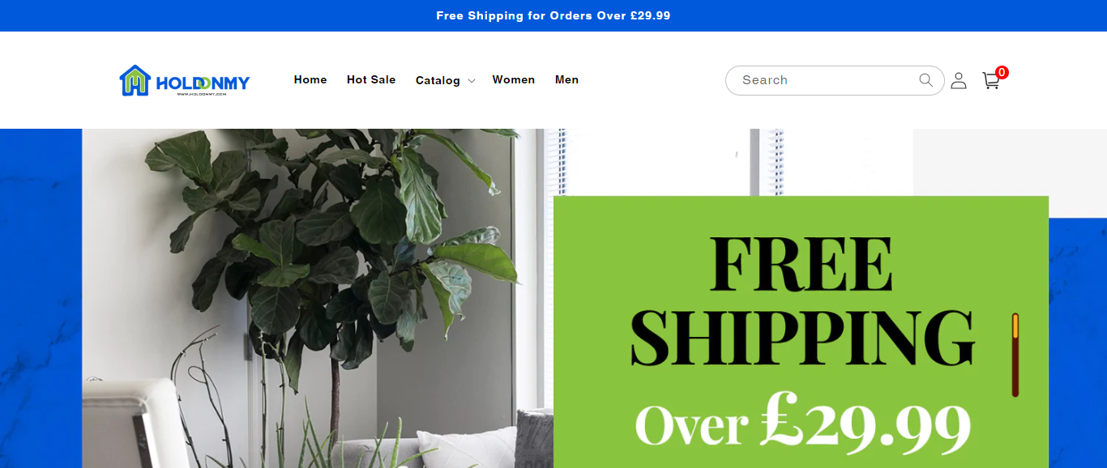Expand the Catalog chevron arrow

pyautogui.click(x=472, y=81)
